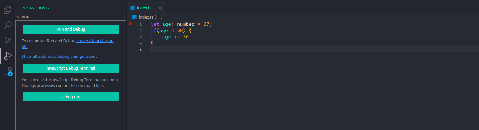
Task: Select the Run and Debug activity icon
Action: 8,56
